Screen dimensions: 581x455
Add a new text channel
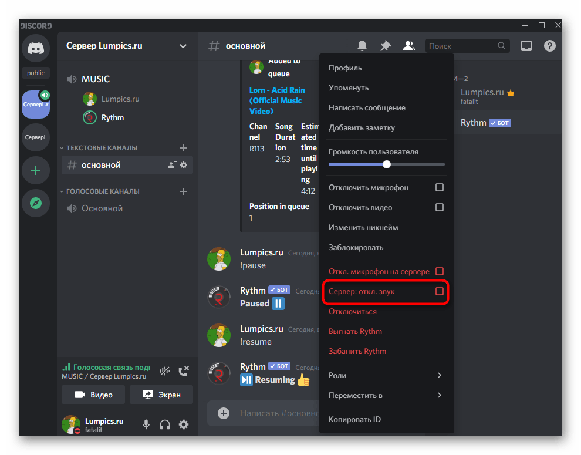coord(183,148)
